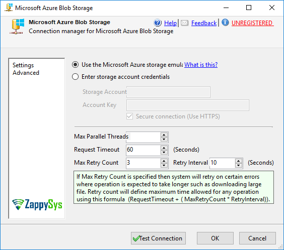The image size is (284, 250).
Task: Decrease Max Parallel Threads with down arrow
Action: click(164, 140)
